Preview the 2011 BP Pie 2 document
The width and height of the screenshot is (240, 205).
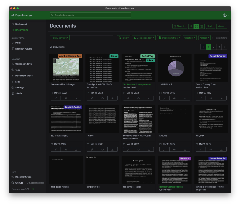[175, 98]
